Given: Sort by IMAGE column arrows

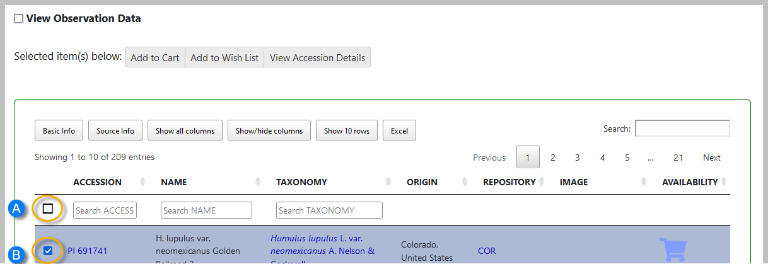Looking at the screenshot, I should pos(644,182).
